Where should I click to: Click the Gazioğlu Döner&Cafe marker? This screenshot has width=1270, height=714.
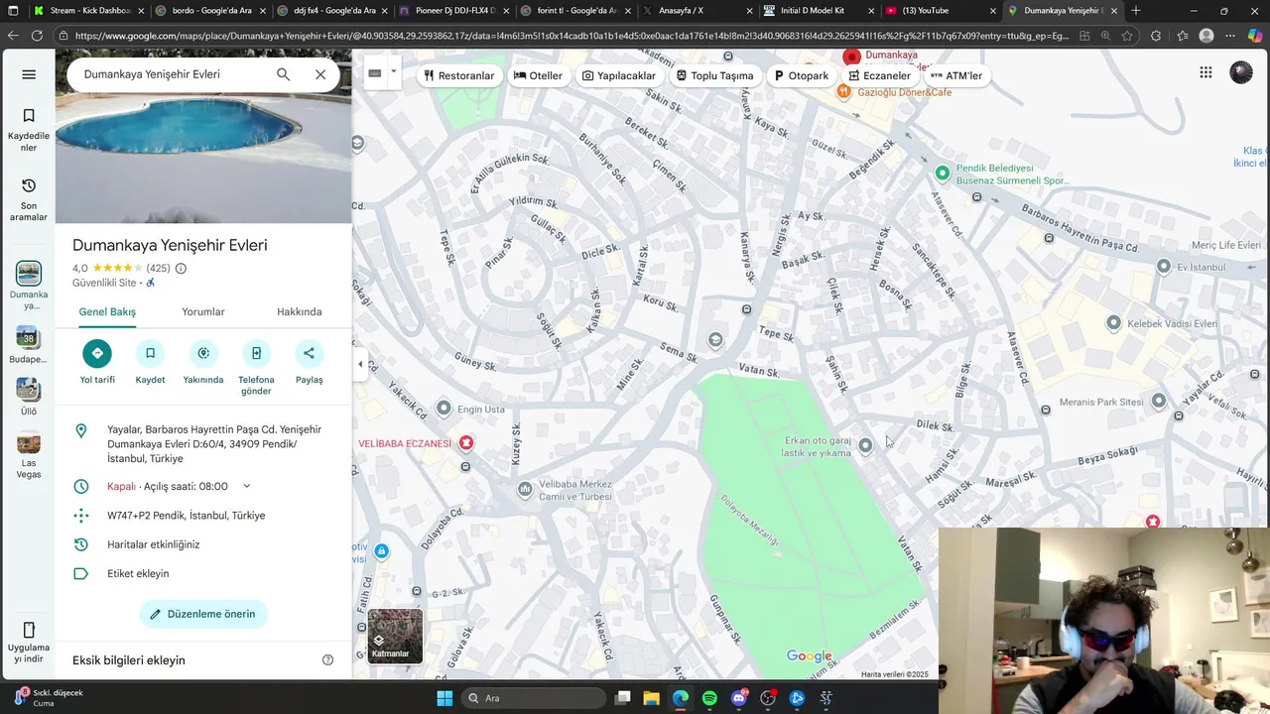(x=843, y=92)
